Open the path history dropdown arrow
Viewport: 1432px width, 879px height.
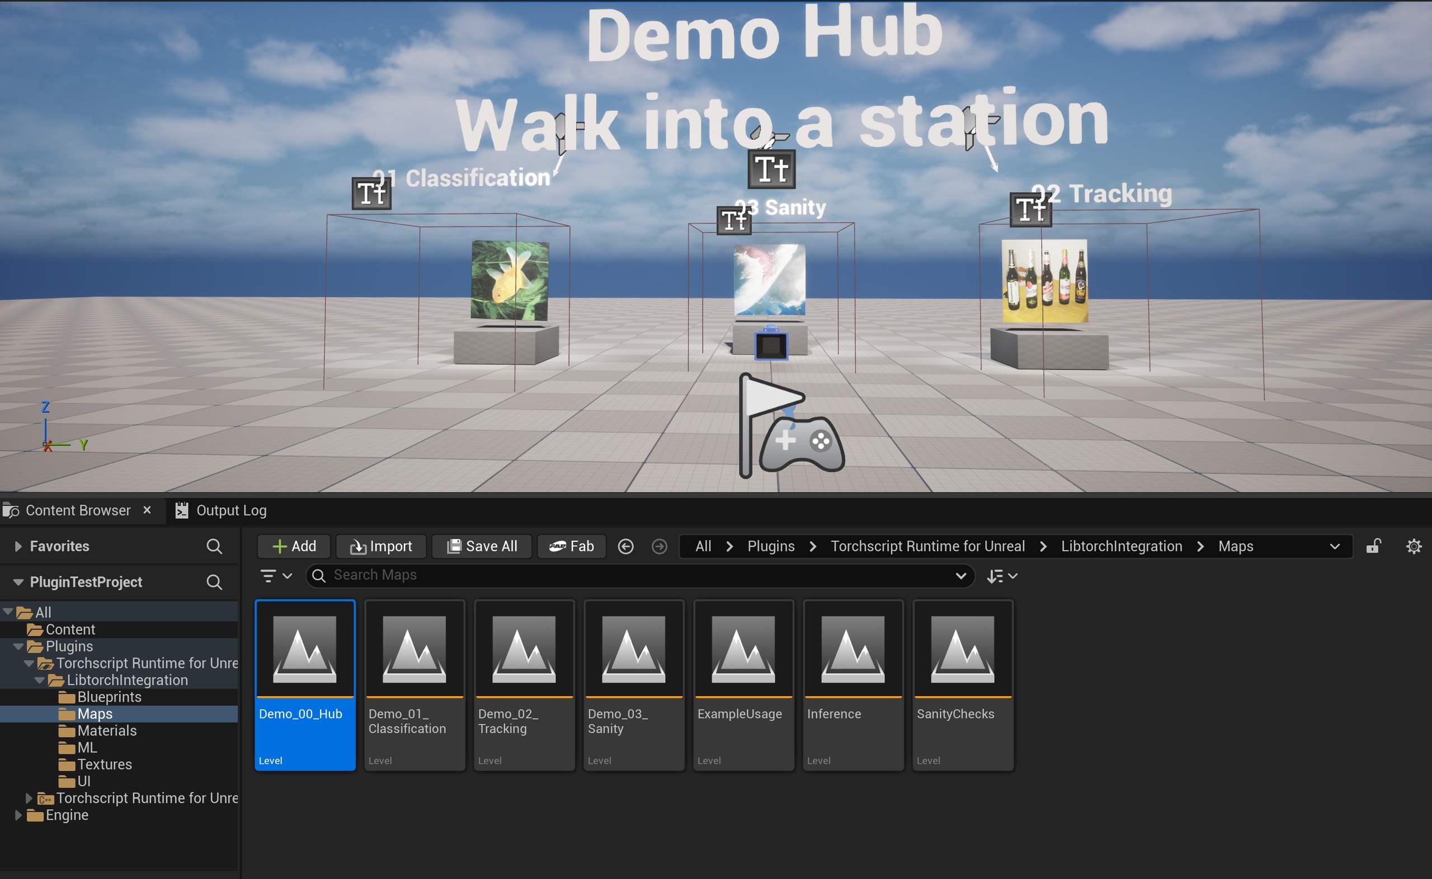[x=1334, y=546]
